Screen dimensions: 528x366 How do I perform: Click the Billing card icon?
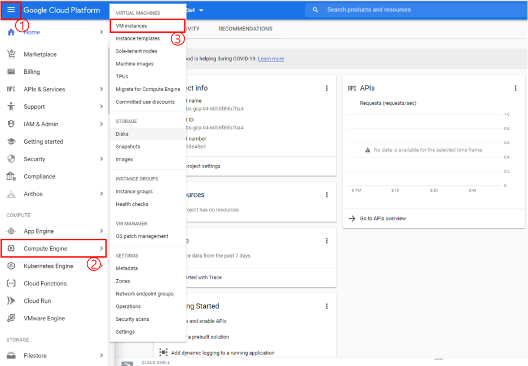pyautogui.click(x=11, y=72)
